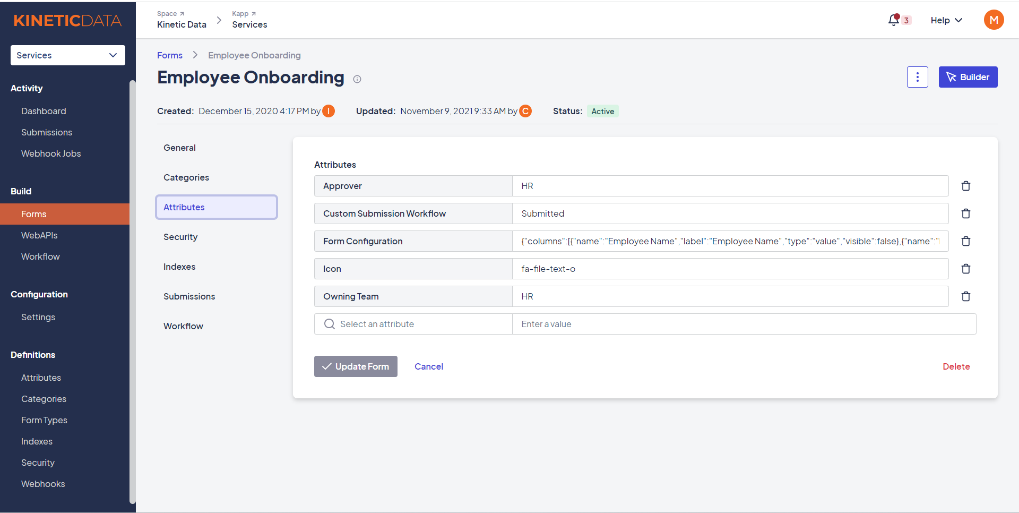Image resolution: width=1019 pixels, height=513 pixels.
Task: View creator avatar I
Action: coord(329,111)
